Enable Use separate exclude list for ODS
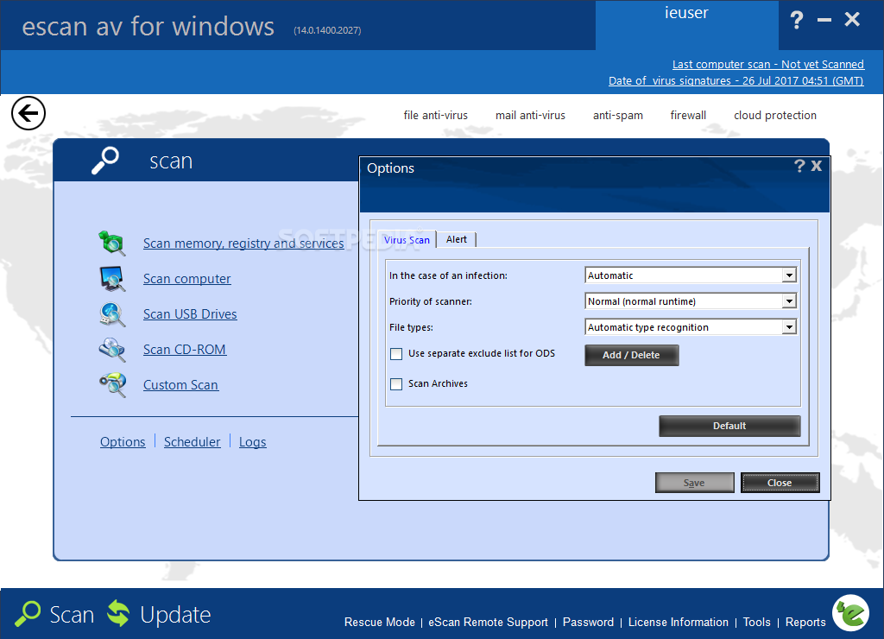The width and height of the screenshot is (884, 639). tap(396, 354)
